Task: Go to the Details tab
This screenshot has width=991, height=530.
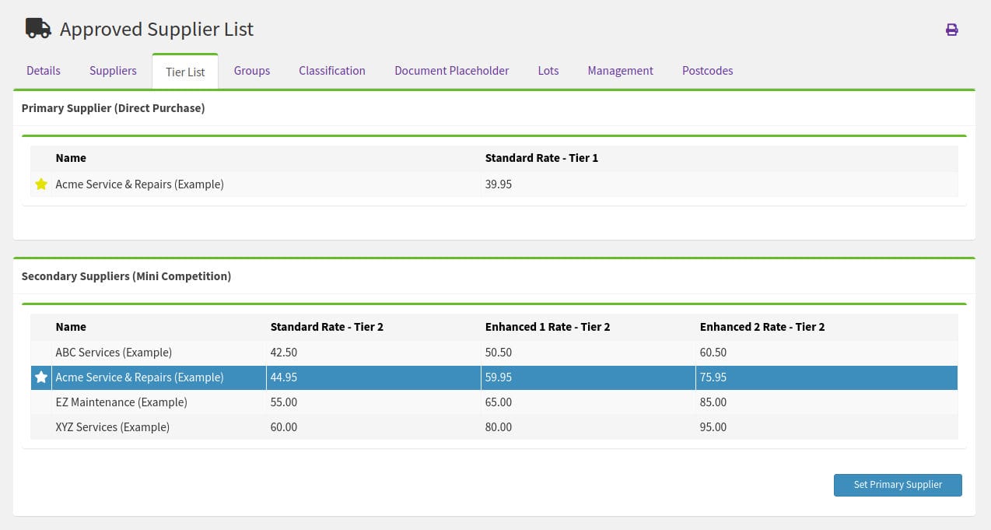Action: pyautogui.click(x=43, y=70)
